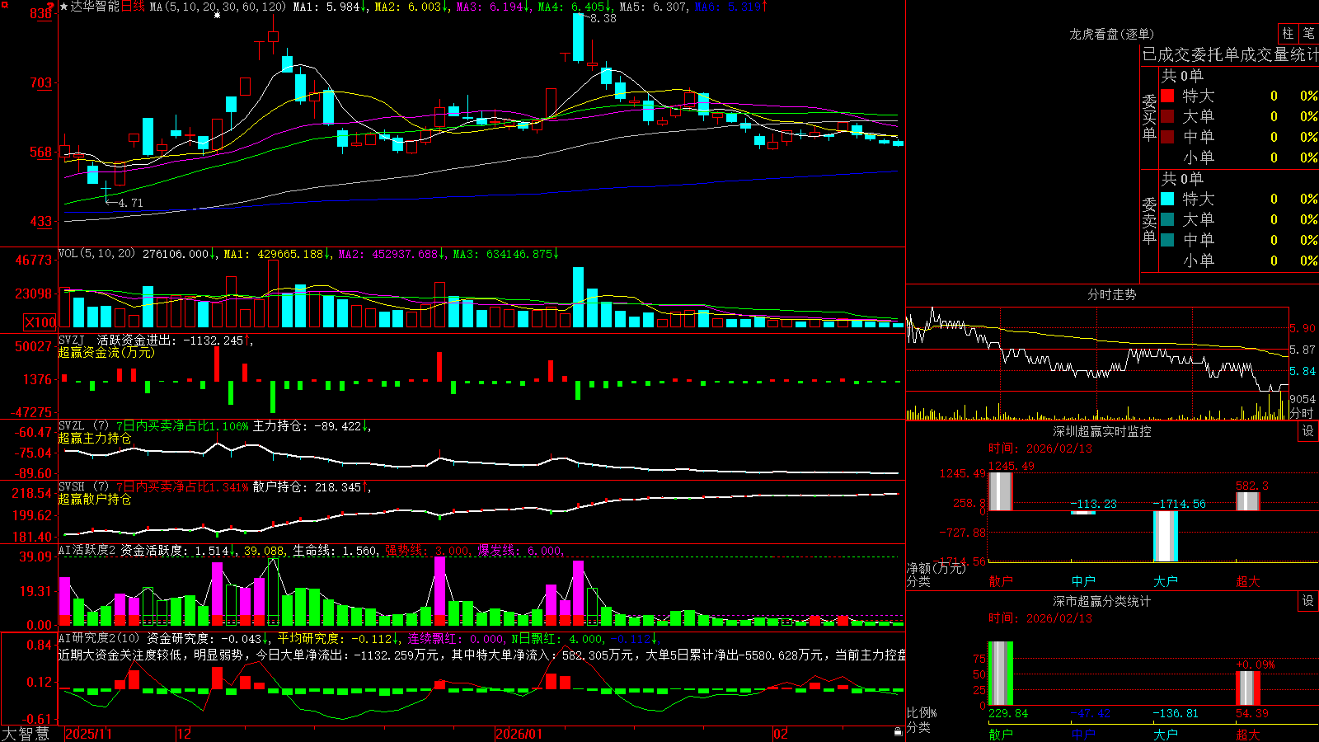Viewport: 1319px width, 742px height.
Task: Click the 超赢资金流(万元) label
Action: 106,352
